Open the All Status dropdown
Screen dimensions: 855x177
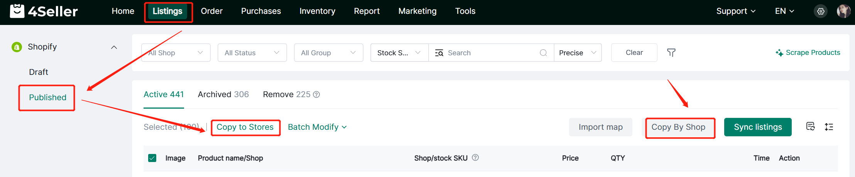tap(252, 53)
